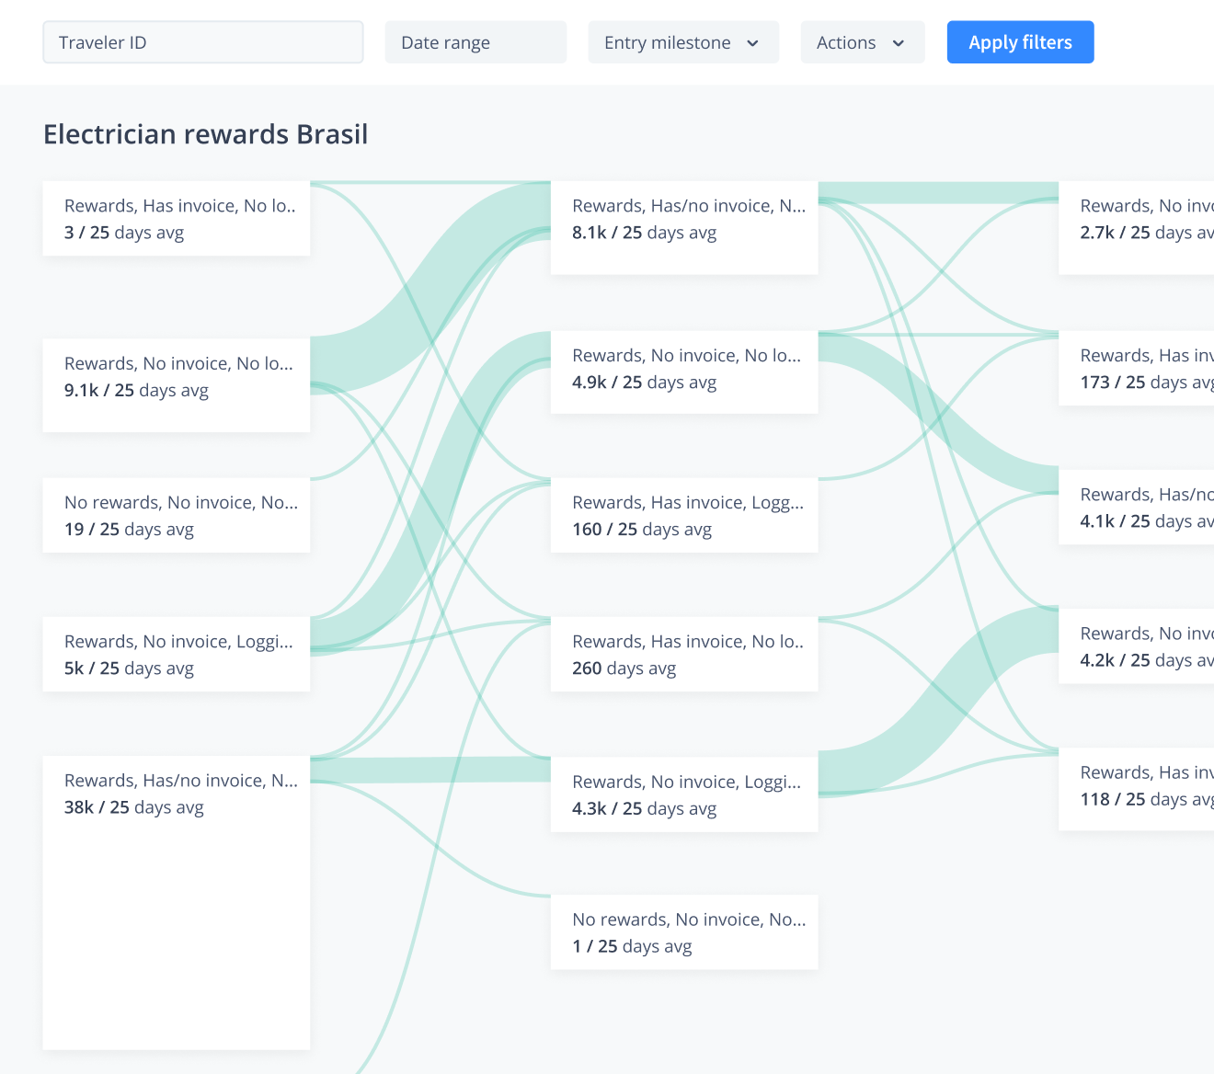Select the '260 days avg' node
The height and width of the screenshot is (1074, 1214).
pyautogui.click(x=684, y=654)
